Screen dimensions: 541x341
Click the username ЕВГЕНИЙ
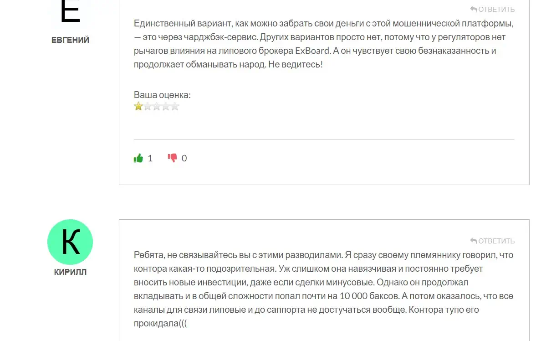(71, 40)
